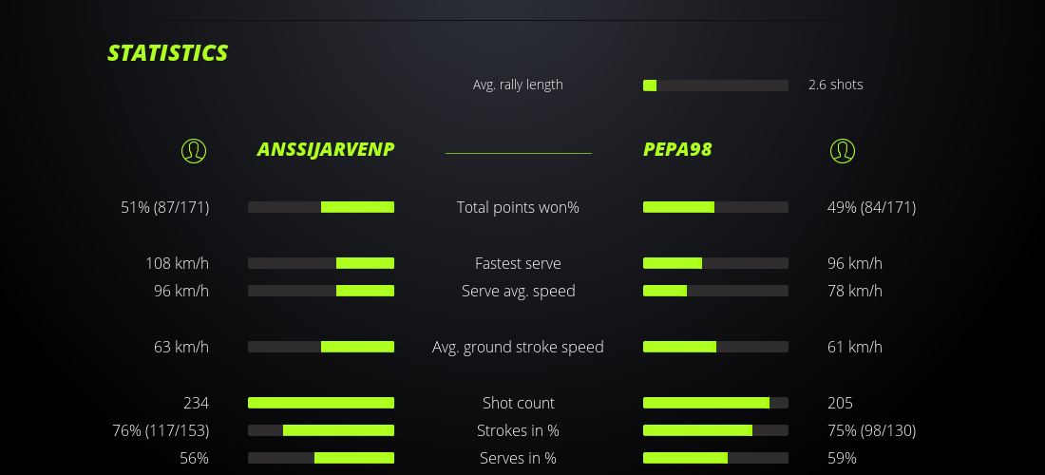Screen dimensions: 1045x475
Task: Click the 75% (98/130) value
Action: coord(871,430)
